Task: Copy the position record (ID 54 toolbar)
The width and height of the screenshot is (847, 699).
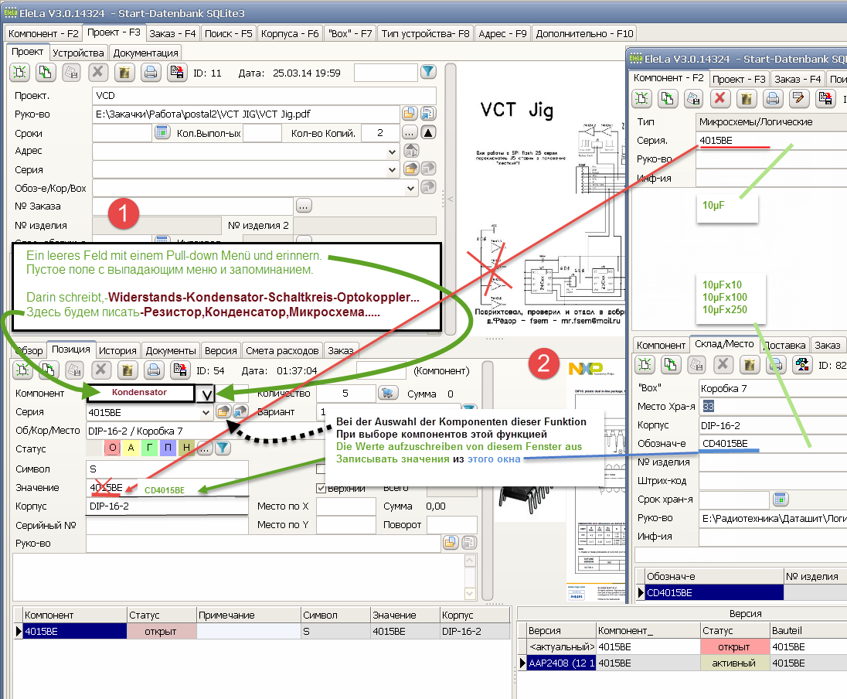Action: pyautogui.click(x=48, y=370)
